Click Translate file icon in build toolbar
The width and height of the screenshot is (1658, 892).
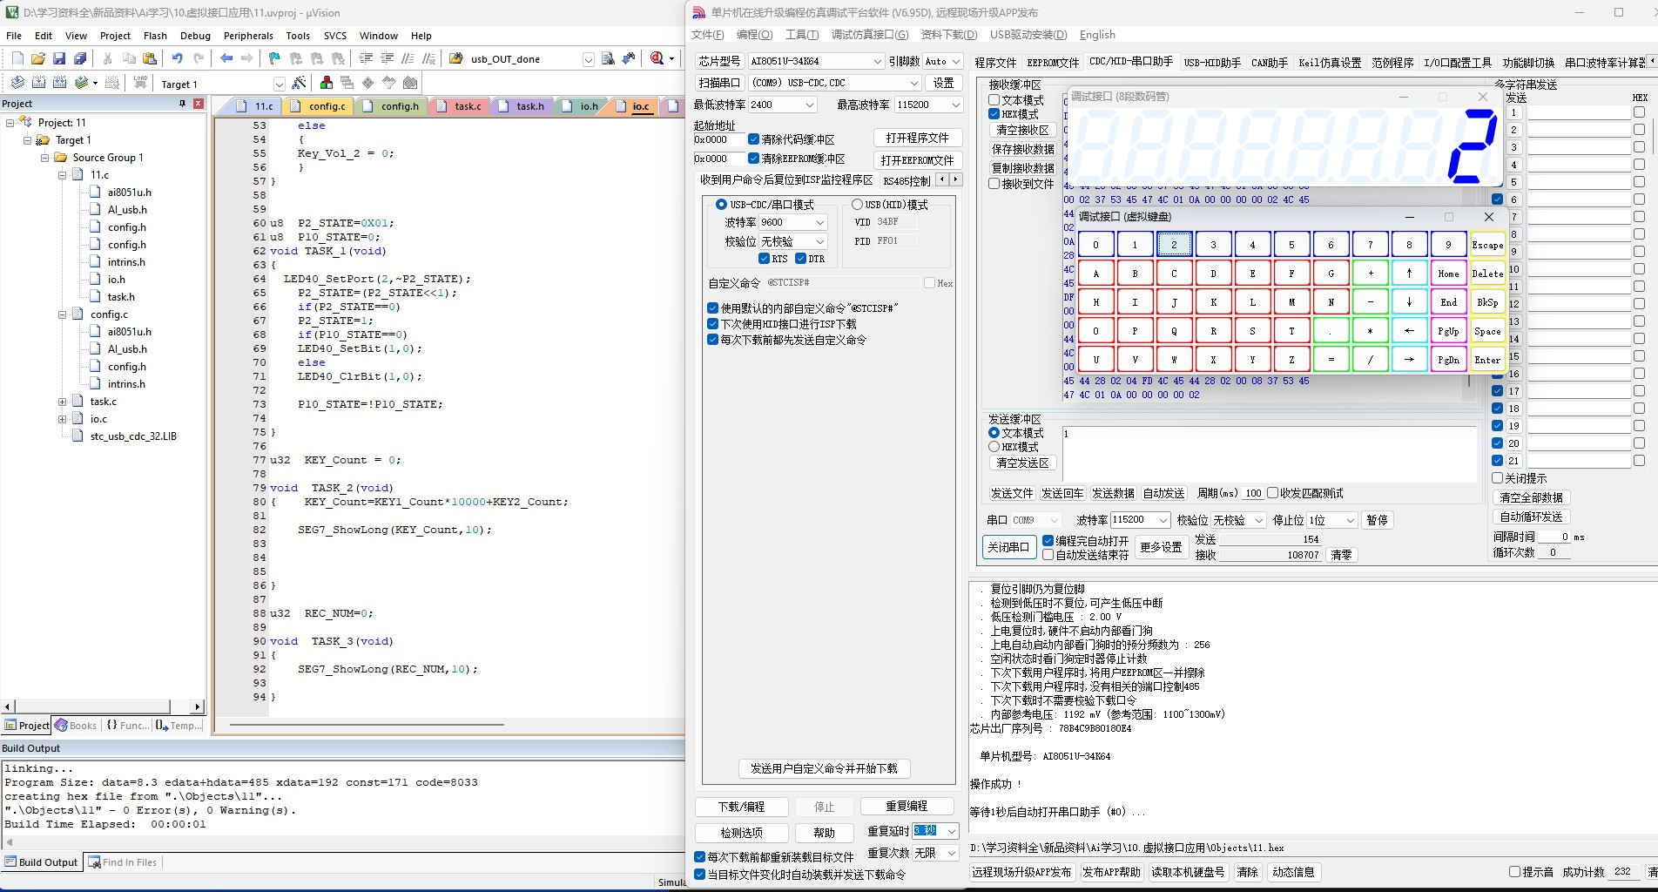coord(17,83)
